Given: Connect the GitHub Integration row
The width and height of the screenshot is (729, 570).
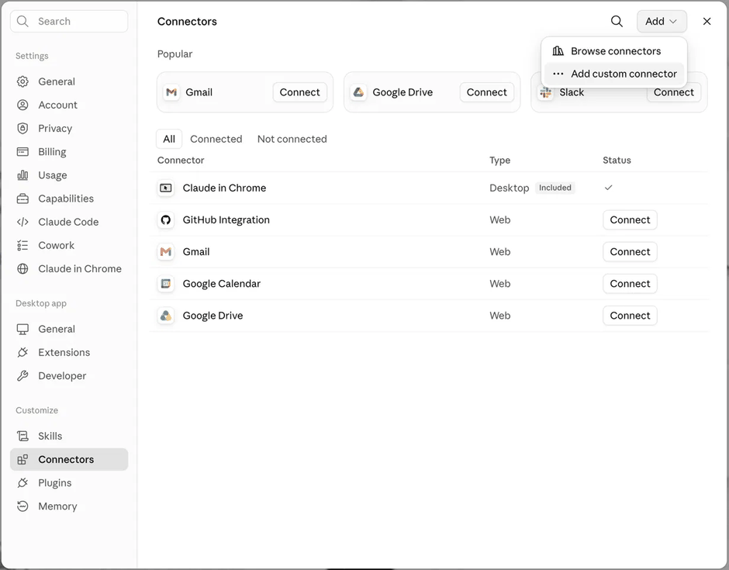Looking at the screenshot, I should pyautogui.click(x=630, y=220).
